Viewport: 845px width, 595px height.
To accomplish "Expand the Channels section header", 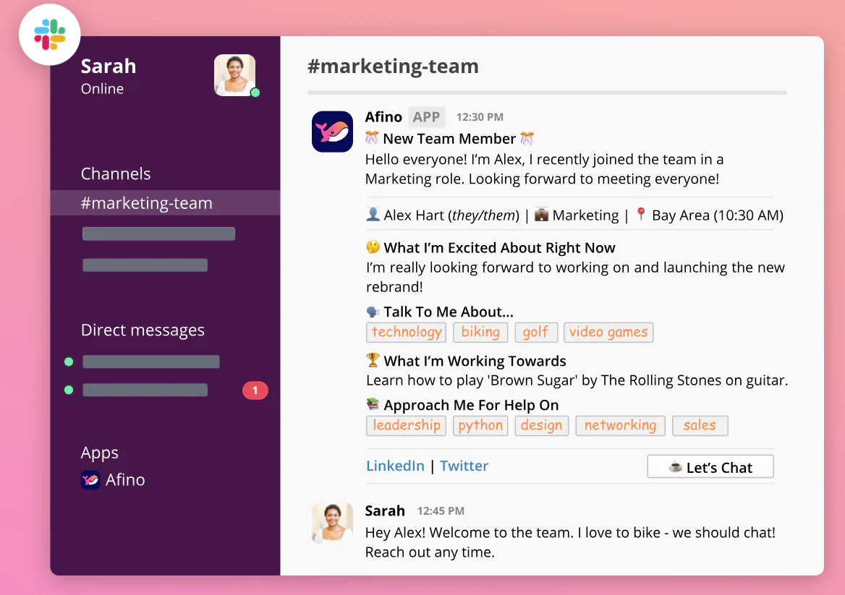I will click(x=115, y=174).
